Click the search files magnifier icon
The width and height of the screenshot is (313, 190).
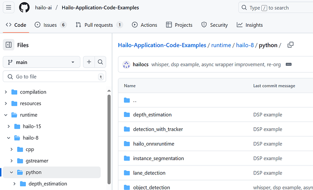point(100,62)
